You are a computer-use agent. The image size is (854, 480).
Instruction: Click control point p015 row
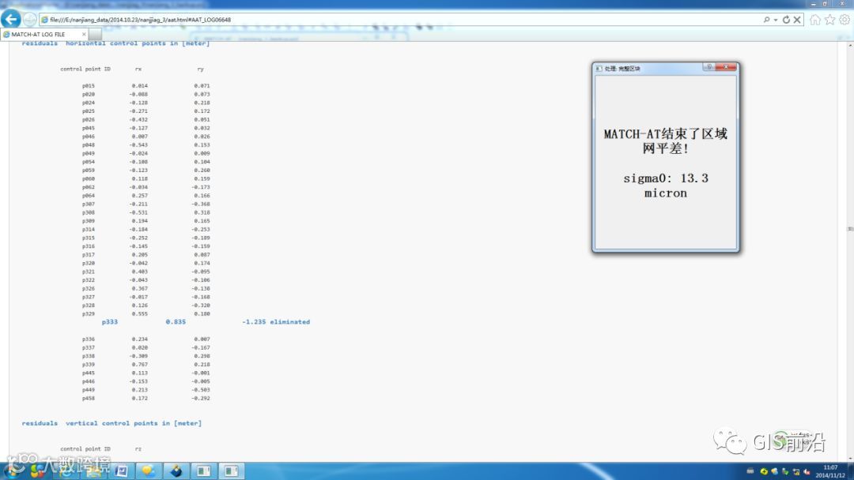[146, 86]
